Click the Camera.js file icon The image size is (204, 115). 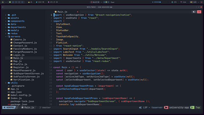(11, 40)
